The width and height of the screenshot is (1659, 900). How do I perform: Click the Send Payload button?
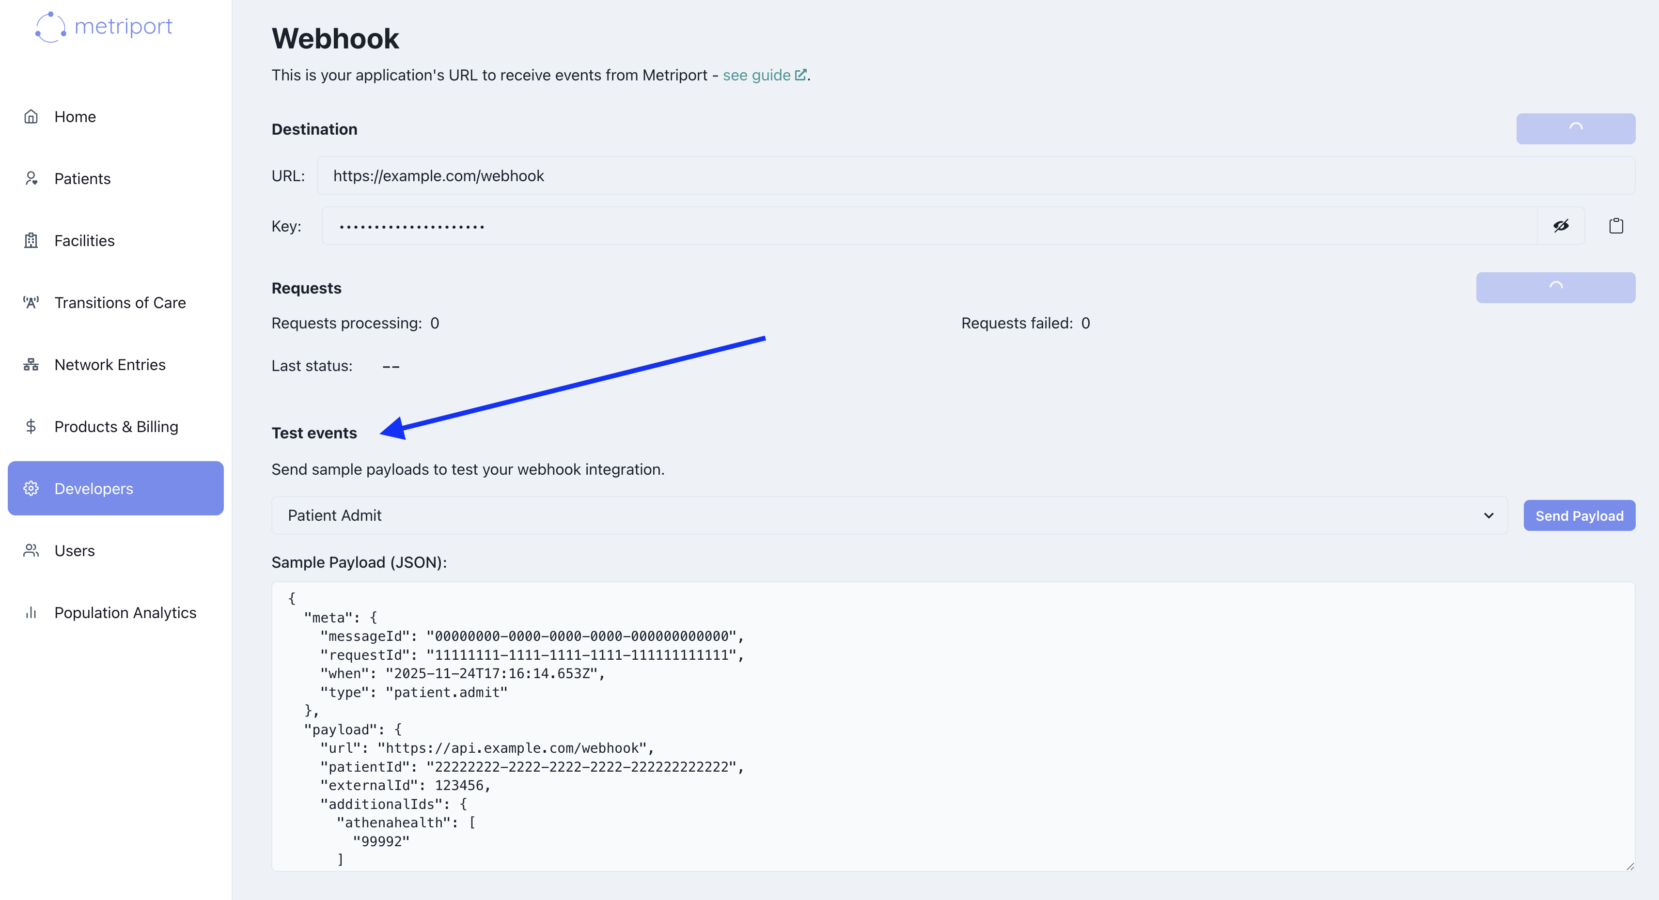(x=1579, y=516)
